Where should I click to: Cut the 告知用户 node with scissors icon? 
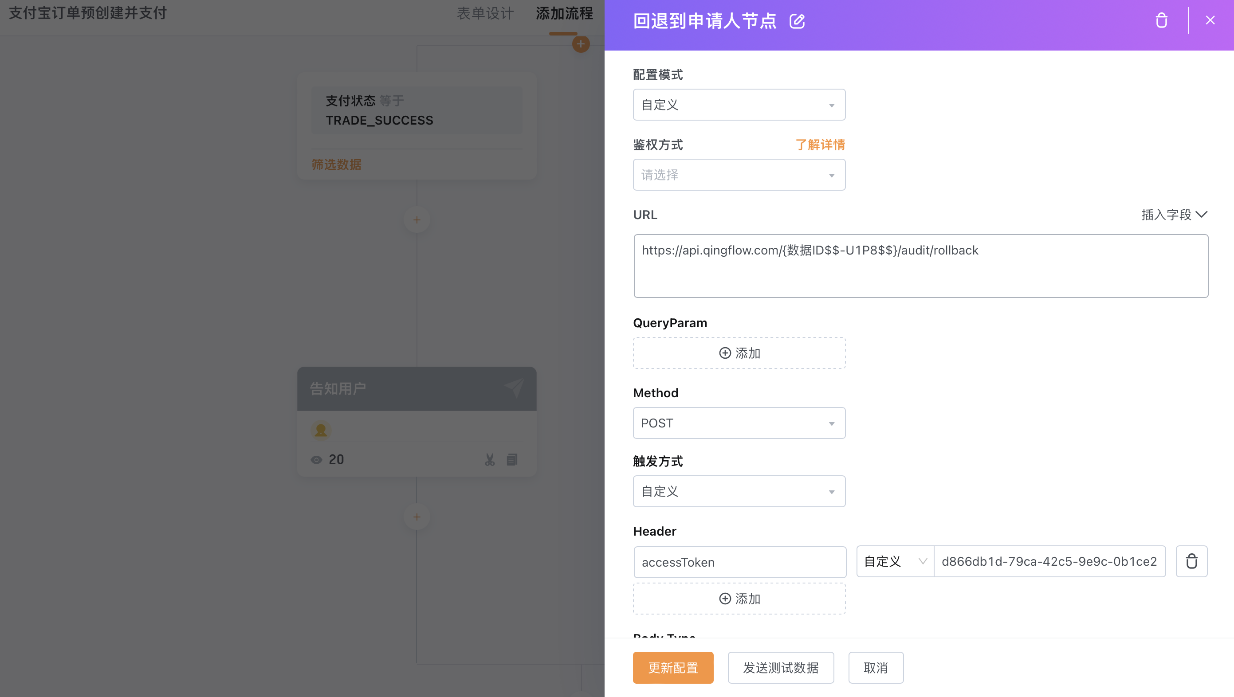[x=490, y=459]
